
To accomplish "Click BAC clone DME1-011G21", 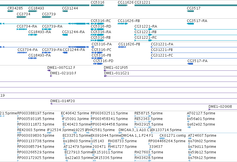I will click(x=116, y=73).
